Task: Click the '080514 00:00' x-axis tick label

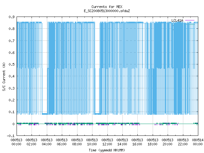Action: (198, 142)
